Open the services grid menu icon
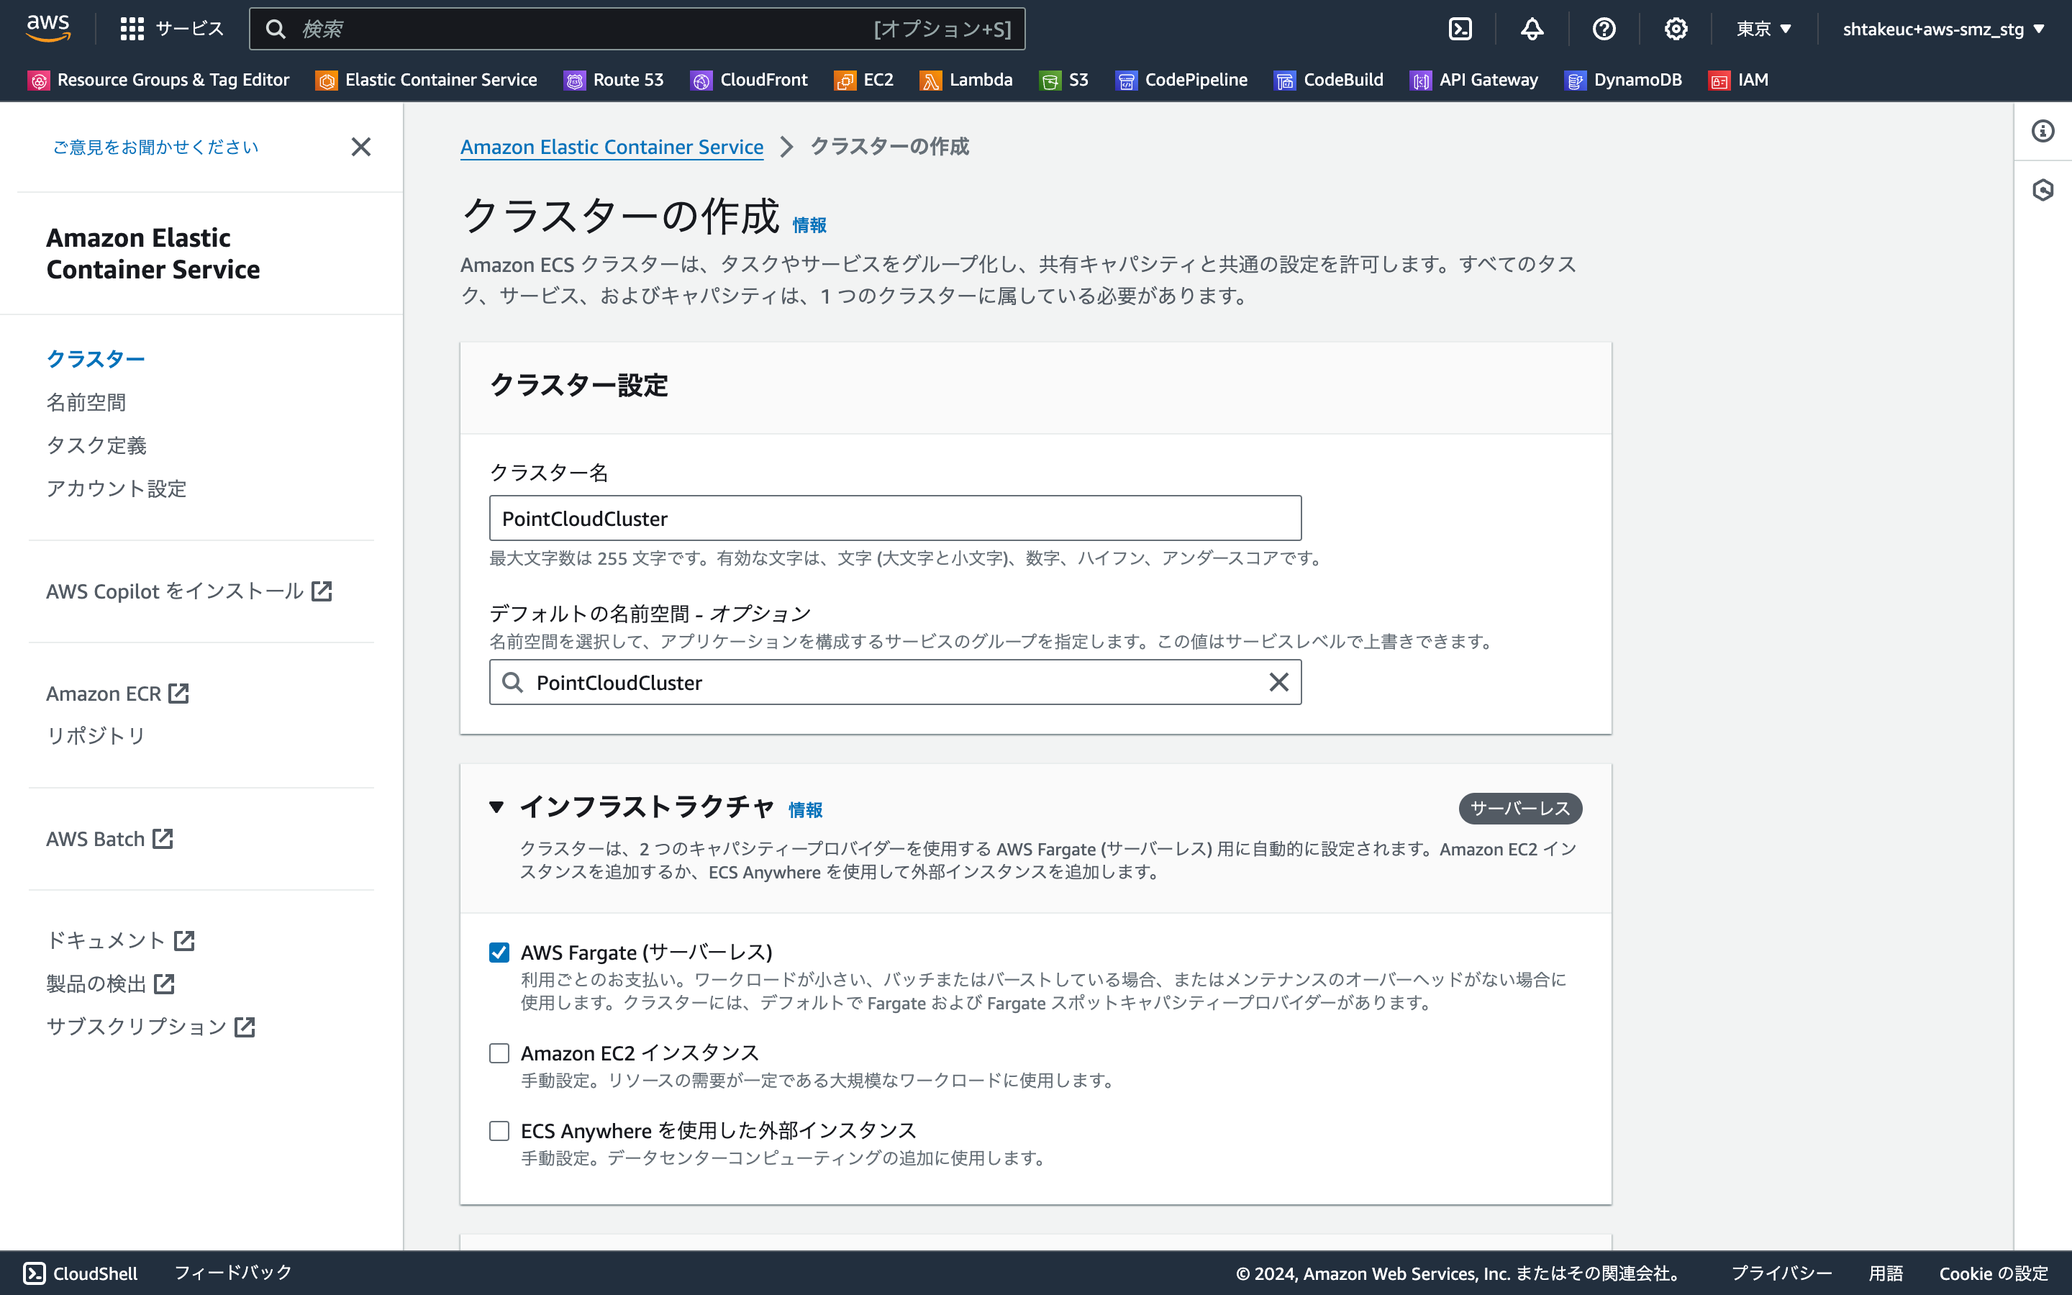This screenshot has width=2072, height=1295. [x=132, y=29]
